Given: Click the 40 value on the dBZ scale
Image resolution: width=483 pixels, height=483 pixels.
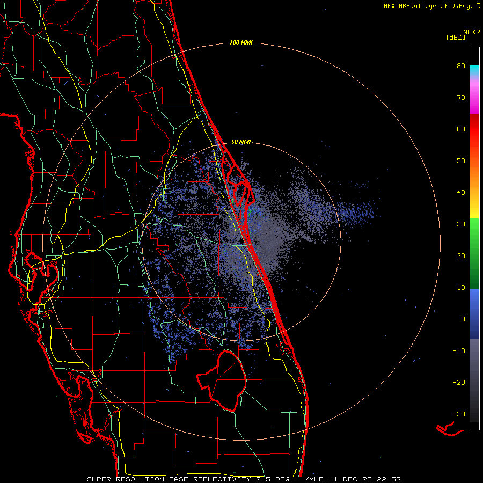Looking at the screenshot, I should (461, 193).
